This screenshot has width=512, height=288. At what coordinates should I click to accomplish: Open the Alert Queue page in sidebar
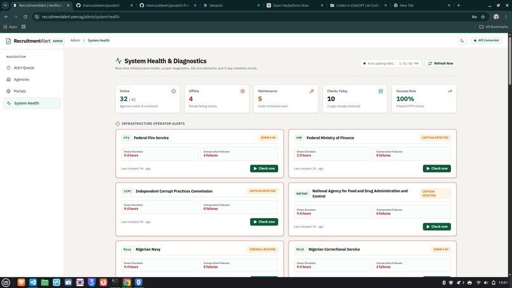pos(32,67)
